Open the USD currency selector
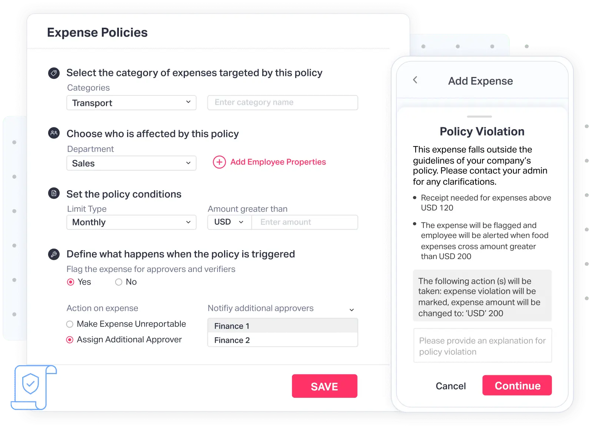This screenshot has width=589, height=427. pyautogui.click(x=229, y=222)
